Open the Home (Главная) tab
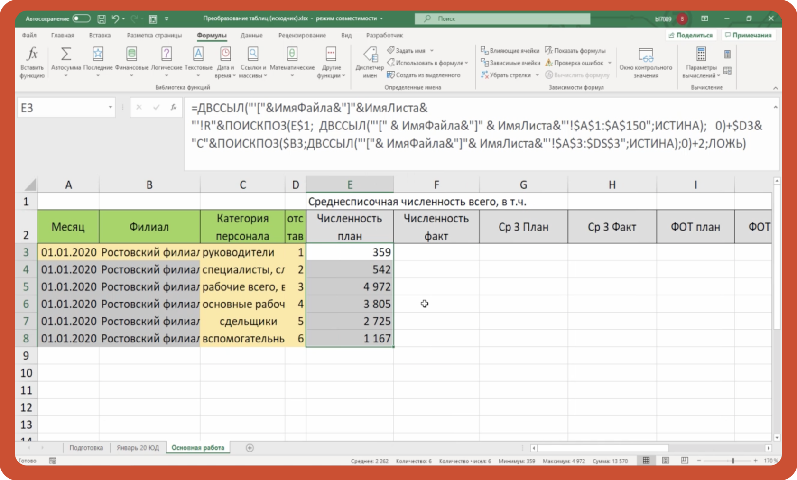Screen dimensions: 797x480 click(63, 35)
